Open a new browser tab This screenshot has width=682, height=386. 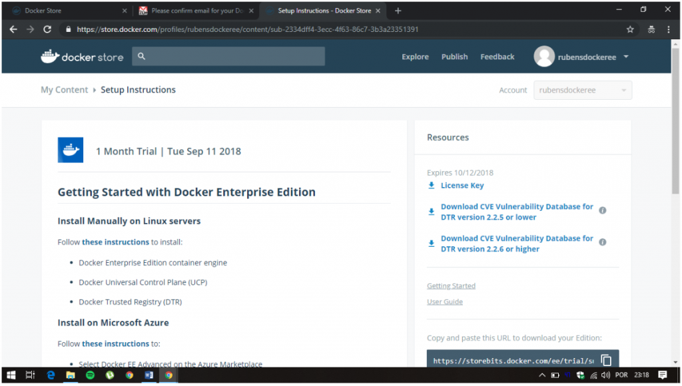(398, 11)
